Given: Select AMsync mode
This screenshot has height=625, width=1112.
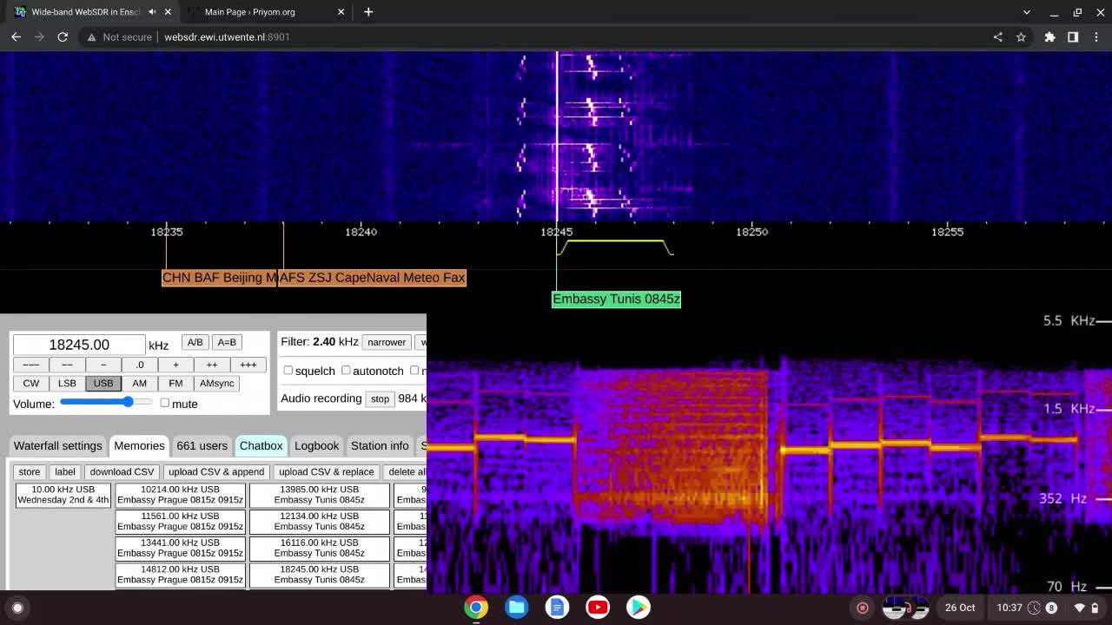Looking at the screenshot, I should [x=217, y=383].
